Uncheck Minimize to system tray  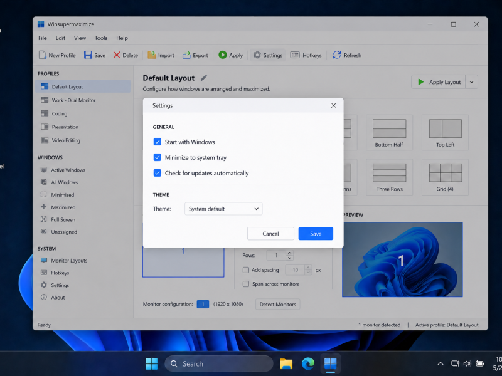pyautogui.click(x=158, y=157)
